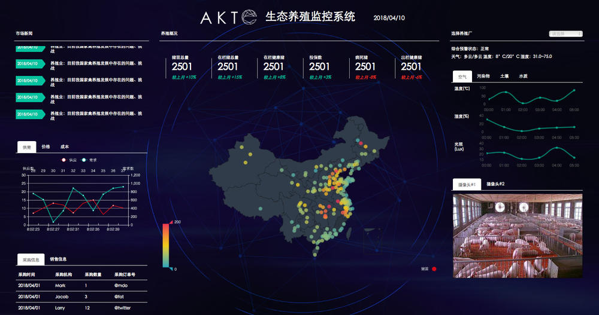Show the 摄像头#1 camera tab
Viewport: 599px width, 315px height.
(x=467, y=184)
